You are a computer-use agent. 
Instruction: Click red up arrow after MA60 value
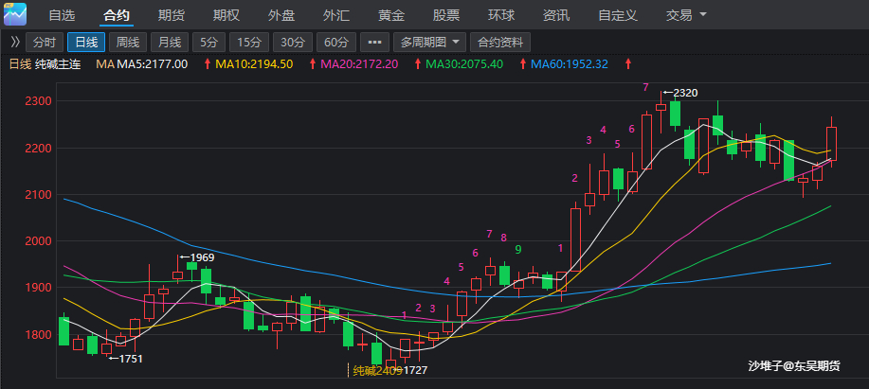point(628,64)
